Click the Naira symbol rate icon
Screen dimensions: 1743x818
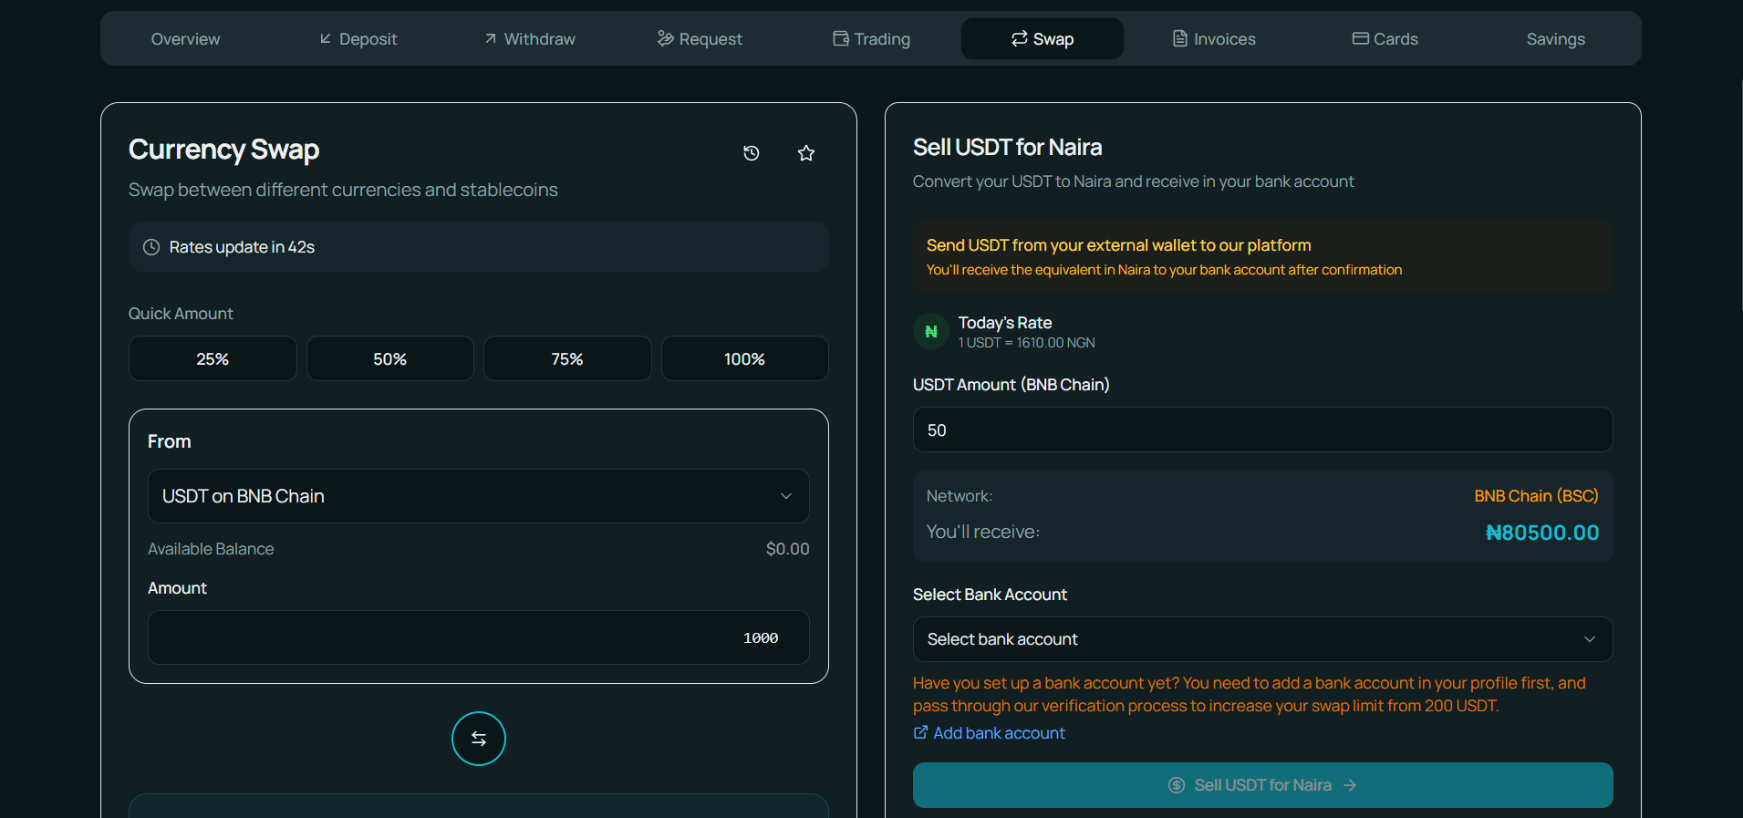click(931, 331)
